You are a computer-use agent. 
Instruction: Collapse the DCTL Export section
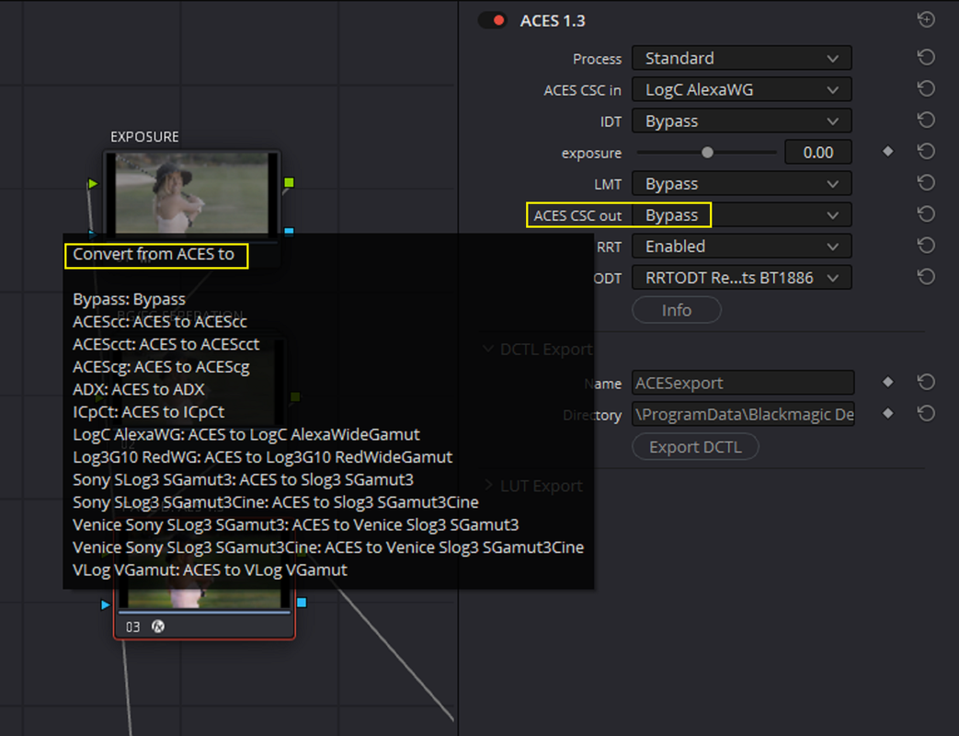click(x=488, y=349)
